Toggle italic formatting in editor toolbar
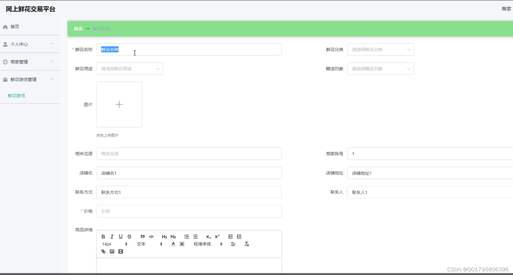This screenshot has width=513, height=275. tap(112, 236)
